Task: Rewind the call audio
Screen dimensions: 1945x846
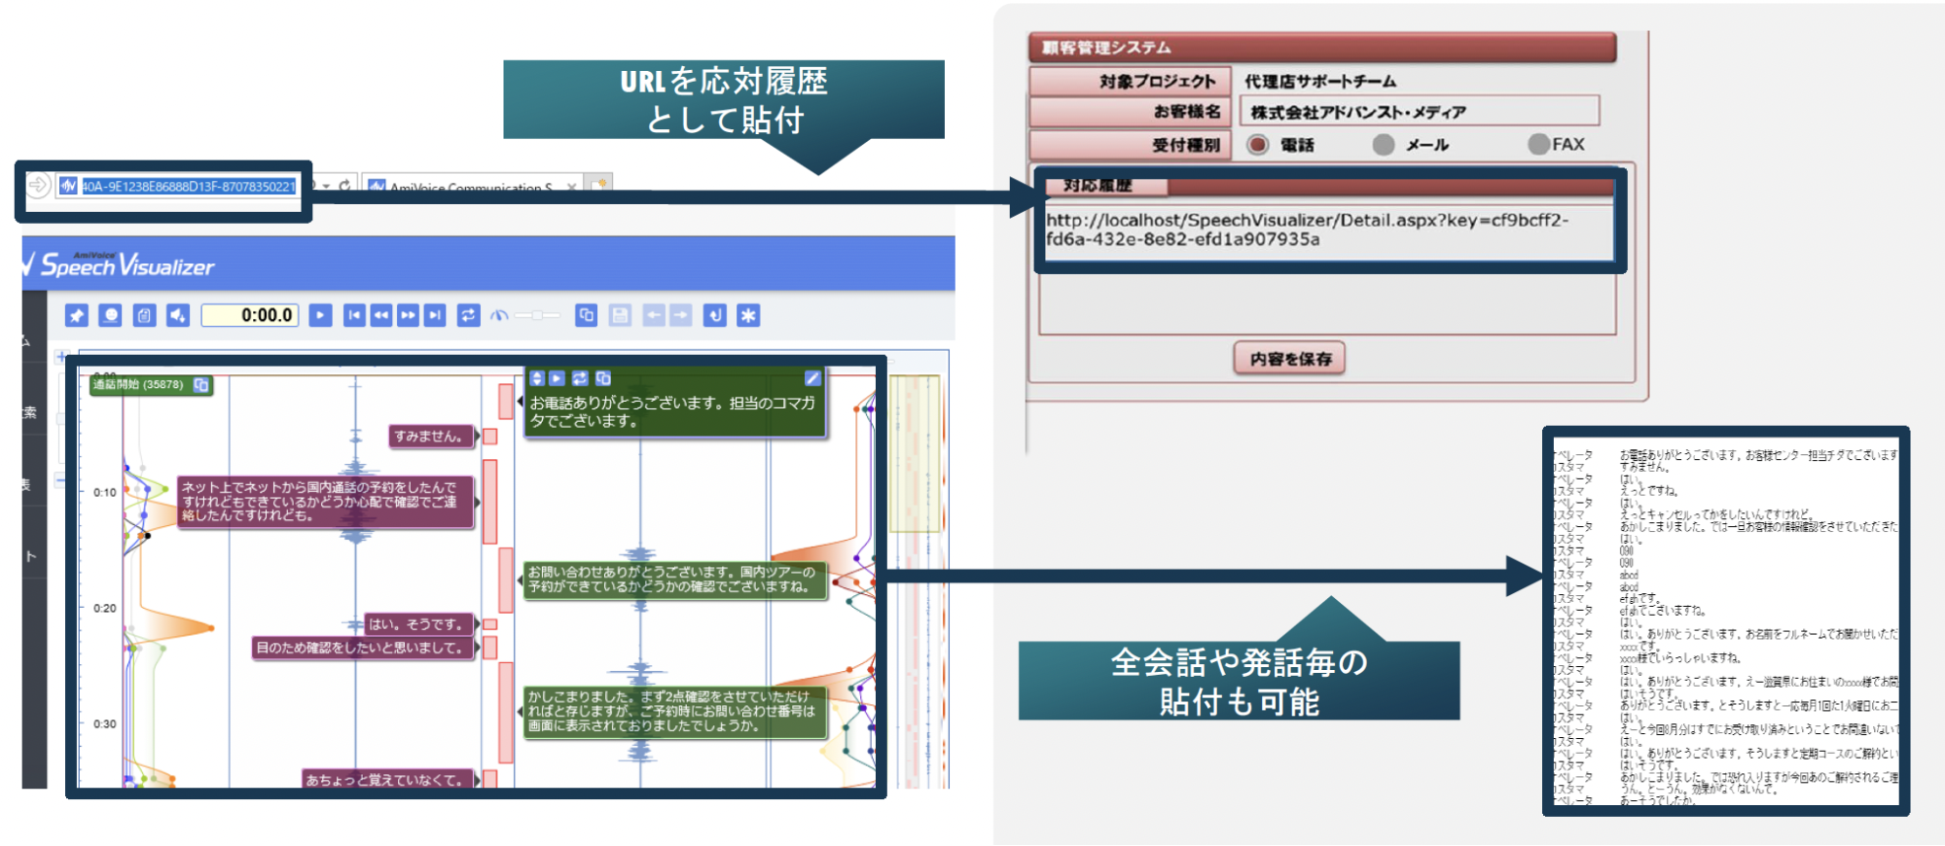Action: [x=381, y=315]
